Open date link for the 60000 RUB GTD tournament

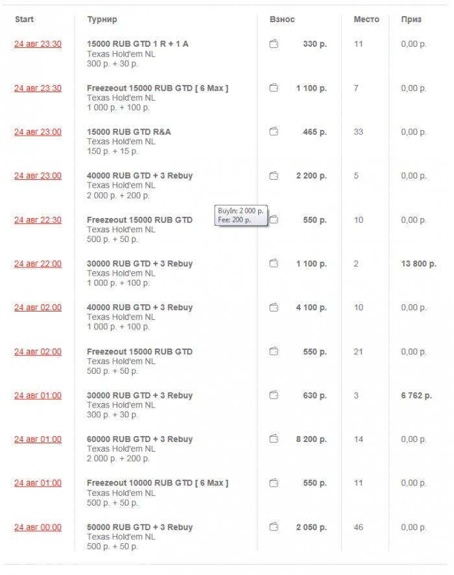coord(38,439)
